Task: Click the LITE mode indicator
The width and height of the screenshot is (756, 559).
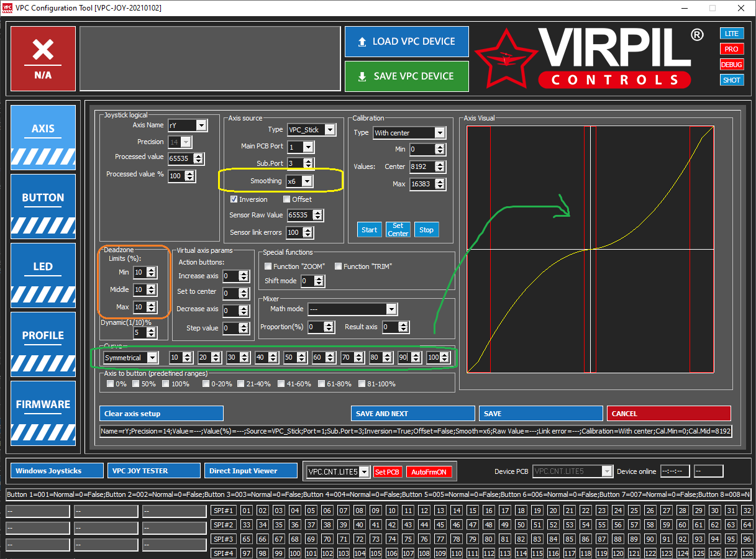Action: click(x=732, y=34)
